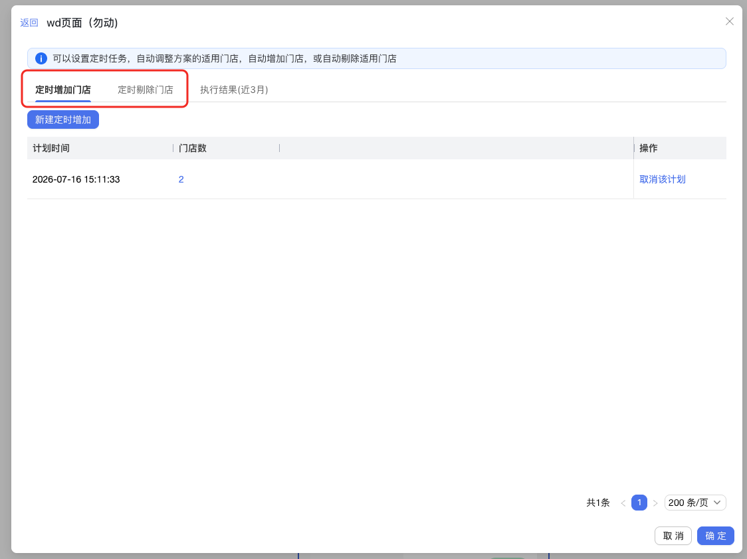This screenshot has width=747, height=559.
Task: Open the 执行结果(近3月) tab
Action: tap(234, 90)
